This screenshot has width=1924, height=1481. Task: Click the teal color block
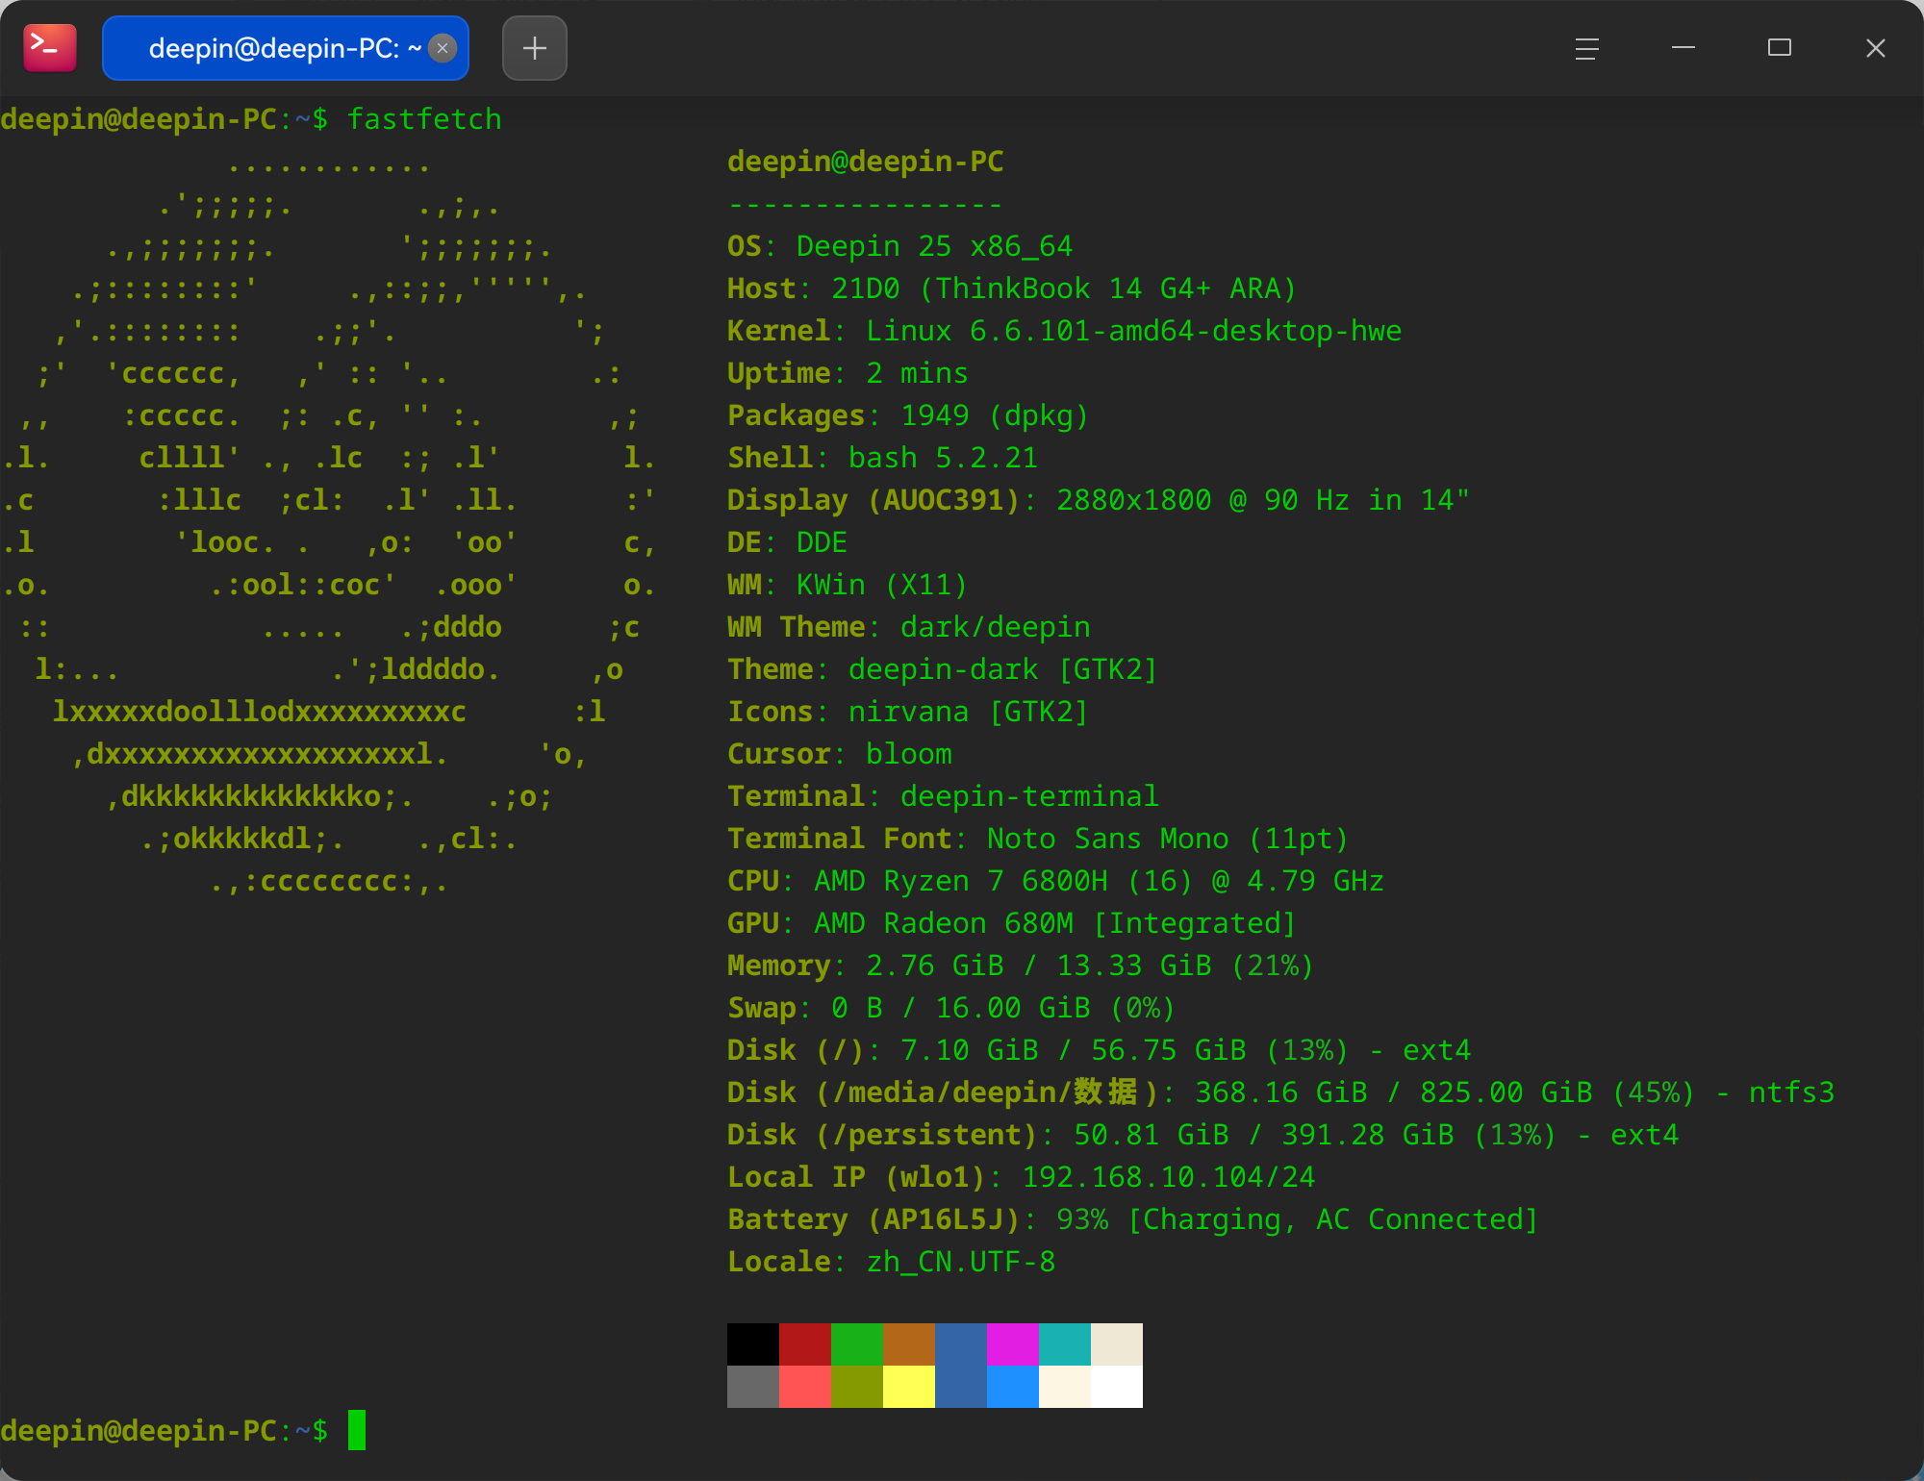pyautogui.click(x=1065, y=1344)
